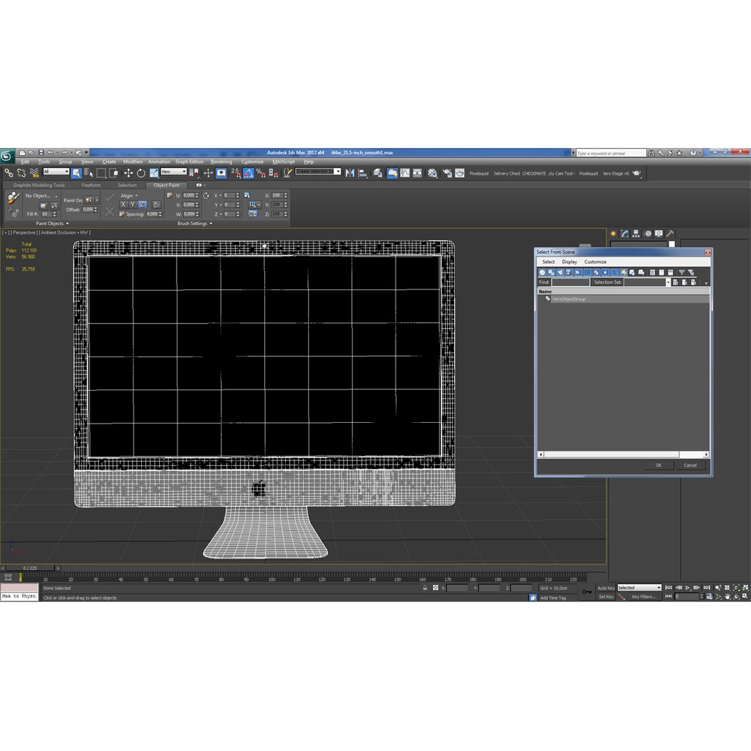Open the MAXScript menu
Image resolution: width=751 pixels, height=751 pixels.
284,162
